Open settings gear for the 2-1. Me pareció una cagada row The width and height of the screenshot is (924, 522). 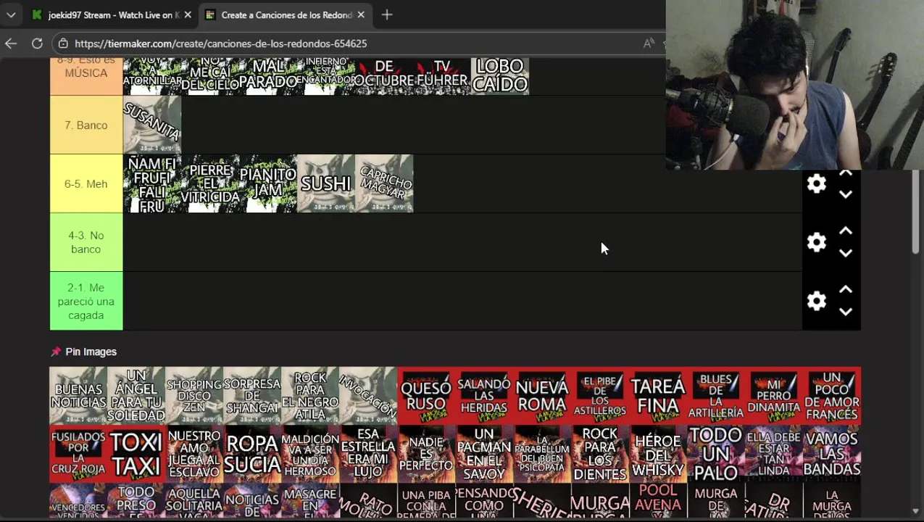click(817, 301)
